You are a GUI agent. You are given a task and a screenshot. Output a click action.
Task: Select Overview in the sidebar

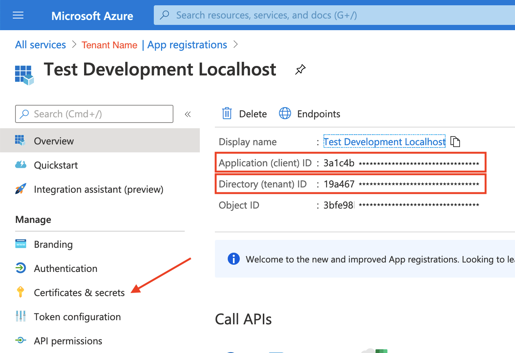(100, 140)
